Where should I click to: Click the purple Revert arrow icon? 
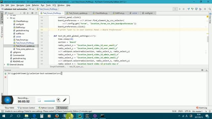pyautogui.click(x=200, y=9)
